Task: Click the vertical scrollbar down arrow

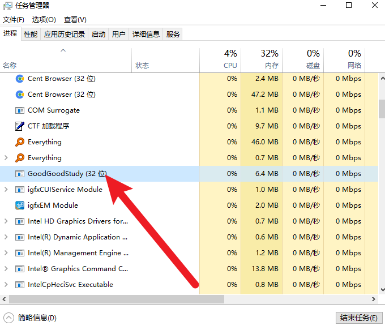Action: click(382, 290)
